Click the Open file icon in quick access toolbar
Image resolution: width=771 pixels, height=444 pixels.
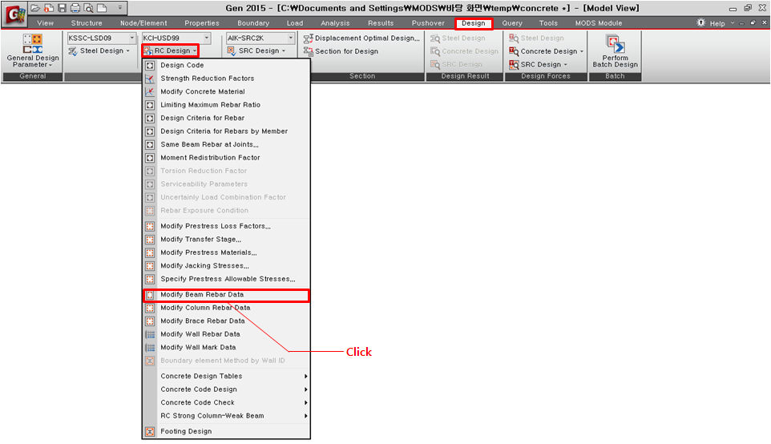[x=35, y=8]
